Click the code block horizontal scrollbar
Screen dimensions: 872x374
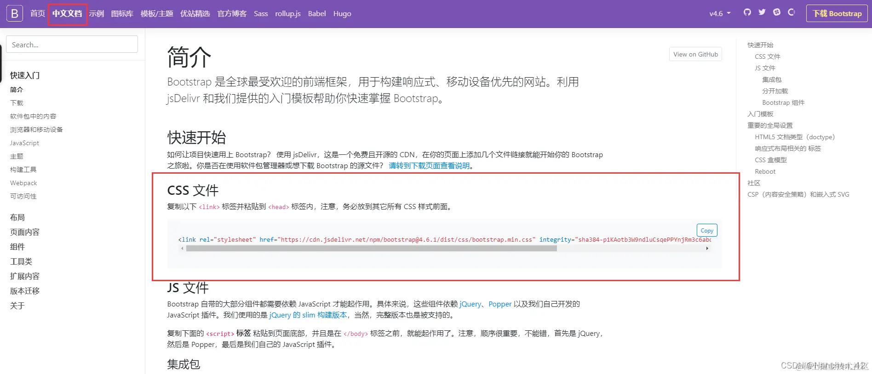(x=372, y=249)
